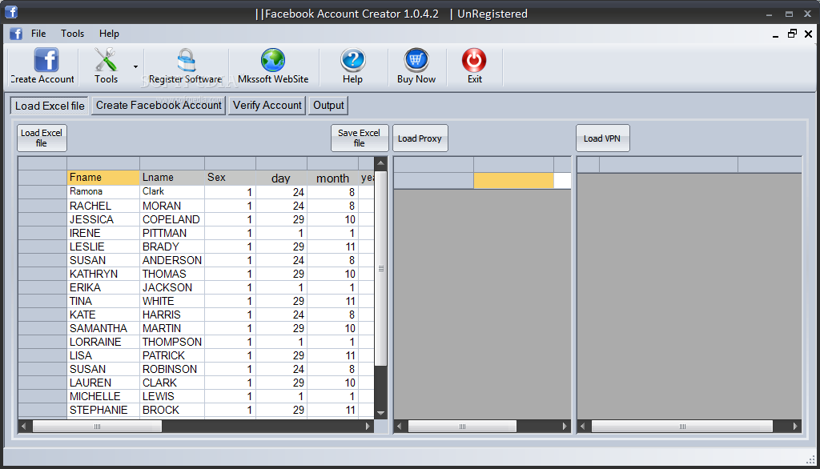This screenshot has width=820, height=469.
Task: Select the HARRIS last name cell
Action: click(172, 315)
